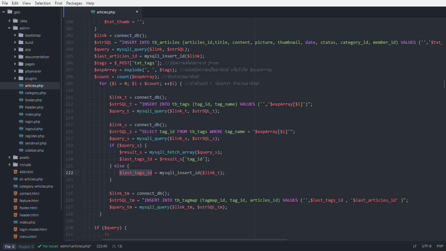Screen dimensions: 446x251
Task: Click the HTML5 icon beside menu.html
Action: [x=15, y=237]
